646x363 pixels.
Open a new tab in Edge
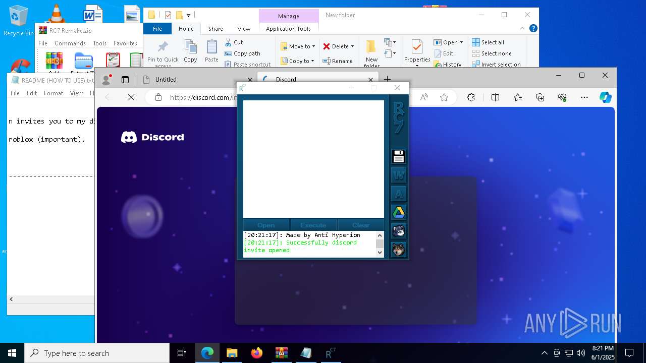click(x=387, y=79)
